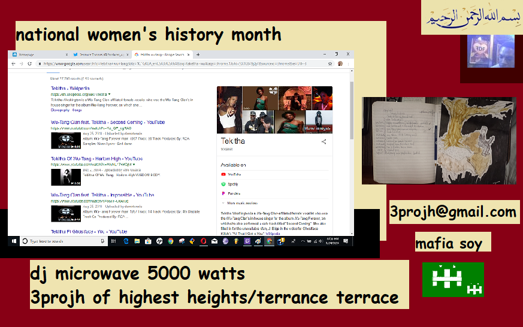
Task: Click the Chrome forward arrow
Action: click(22, 63)
